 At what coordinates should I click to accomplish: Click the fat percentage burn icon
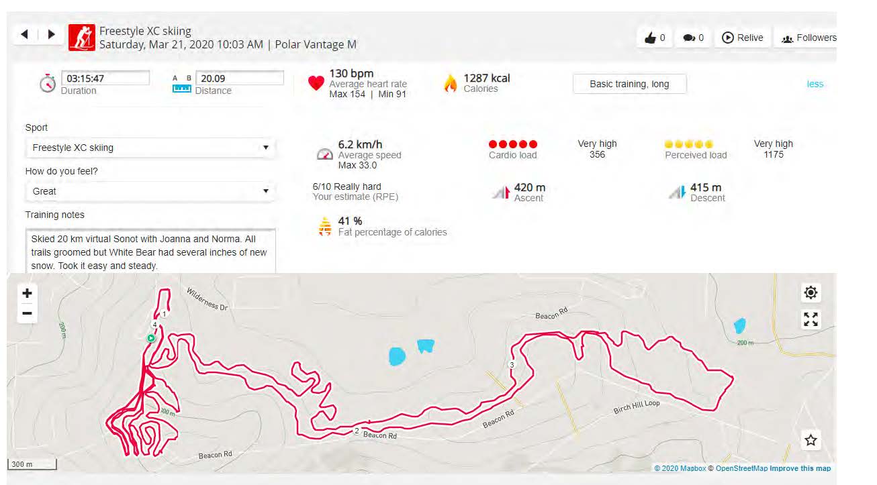coord(324,227)
